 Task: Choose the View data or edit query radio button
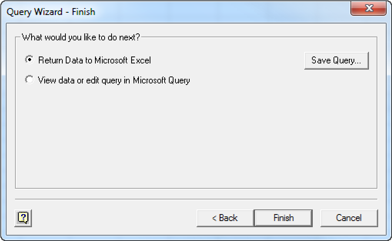coord(29,80)
